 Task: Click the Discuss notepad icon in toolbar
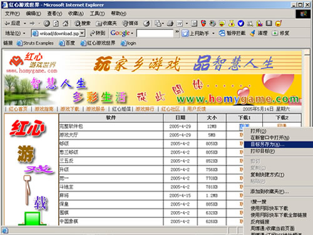[194, 23]
